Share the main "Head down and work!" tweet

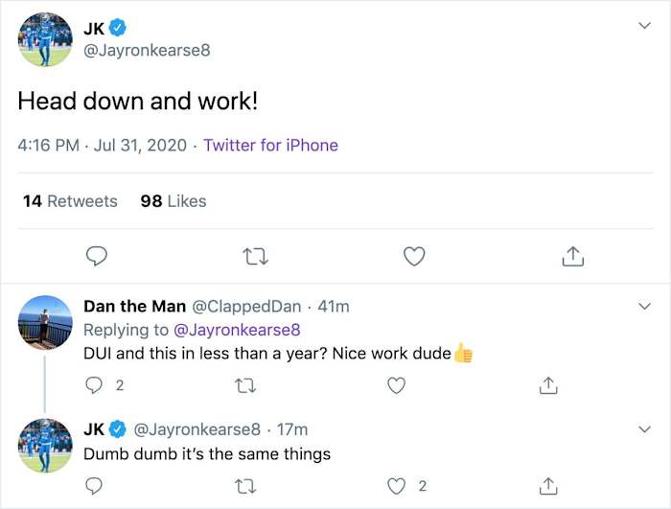pyautogui.click(x=572, y=256)
